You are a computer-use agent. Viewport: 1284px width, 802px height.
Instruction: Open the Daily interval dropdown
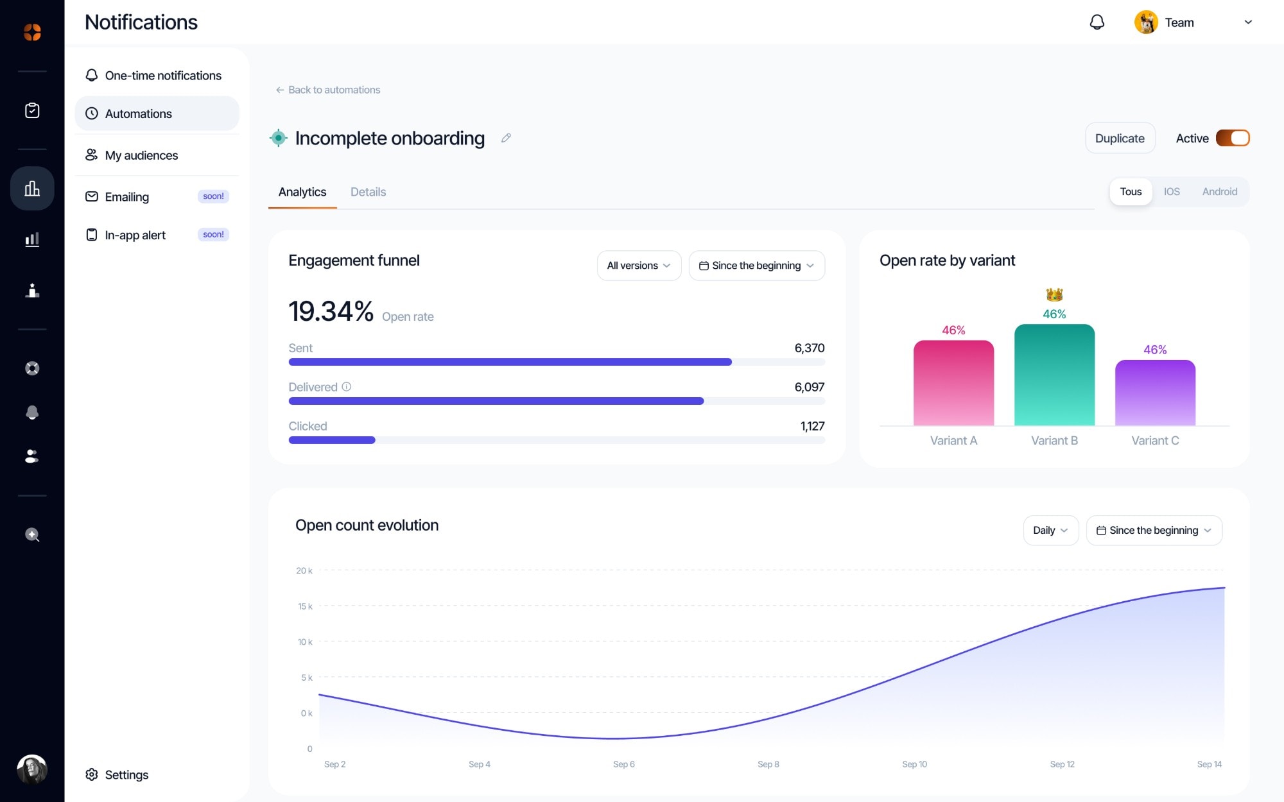click(1050, 531)
